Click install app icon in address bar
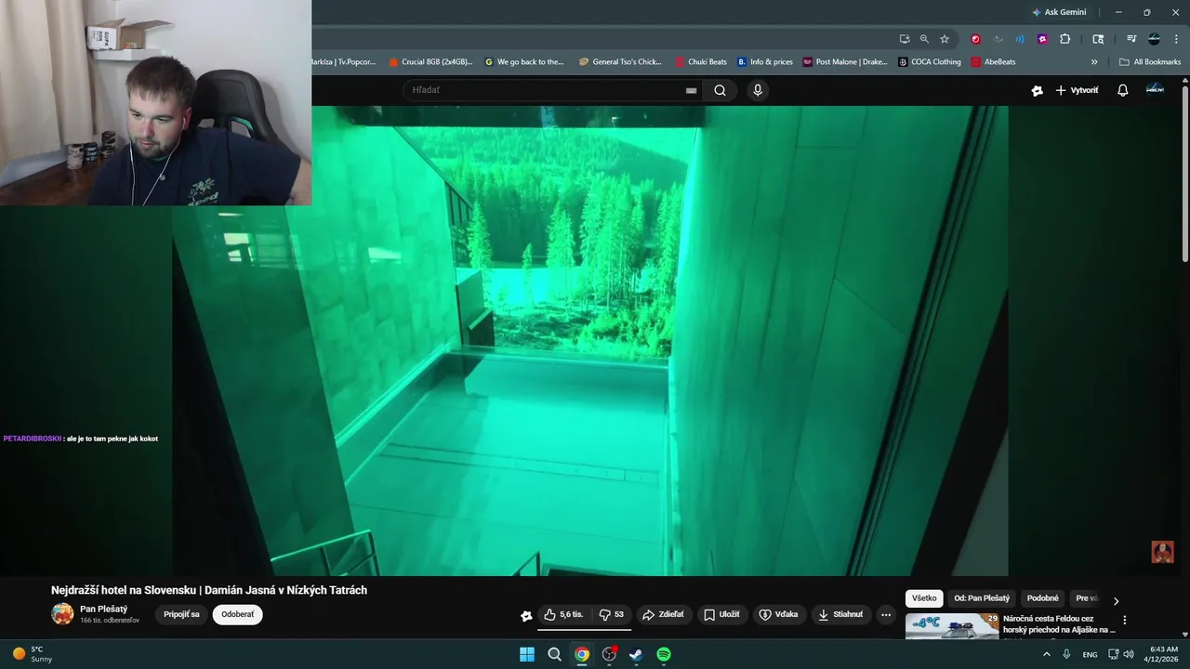This screenshot has width=1190, height=669. coord(905,39)
